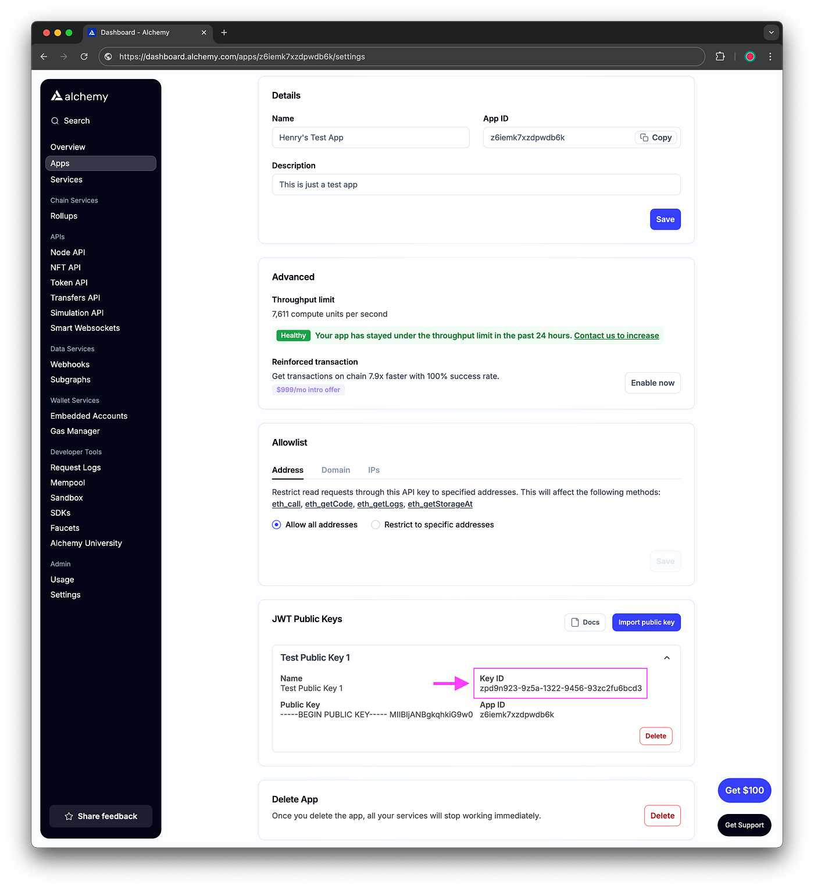Open Webhooks in the sidebar

click(x=70, y=365)
